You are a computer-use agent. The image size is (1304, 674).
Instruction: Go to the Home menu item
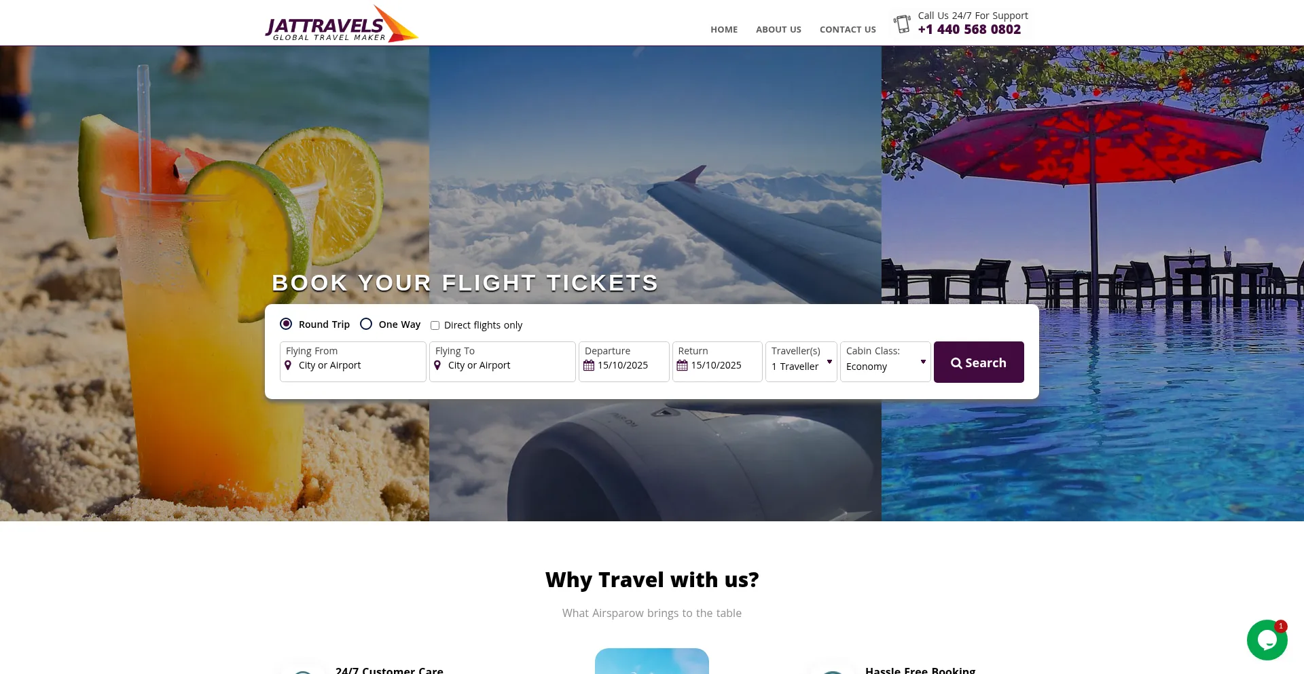click(x=724, y=30)
